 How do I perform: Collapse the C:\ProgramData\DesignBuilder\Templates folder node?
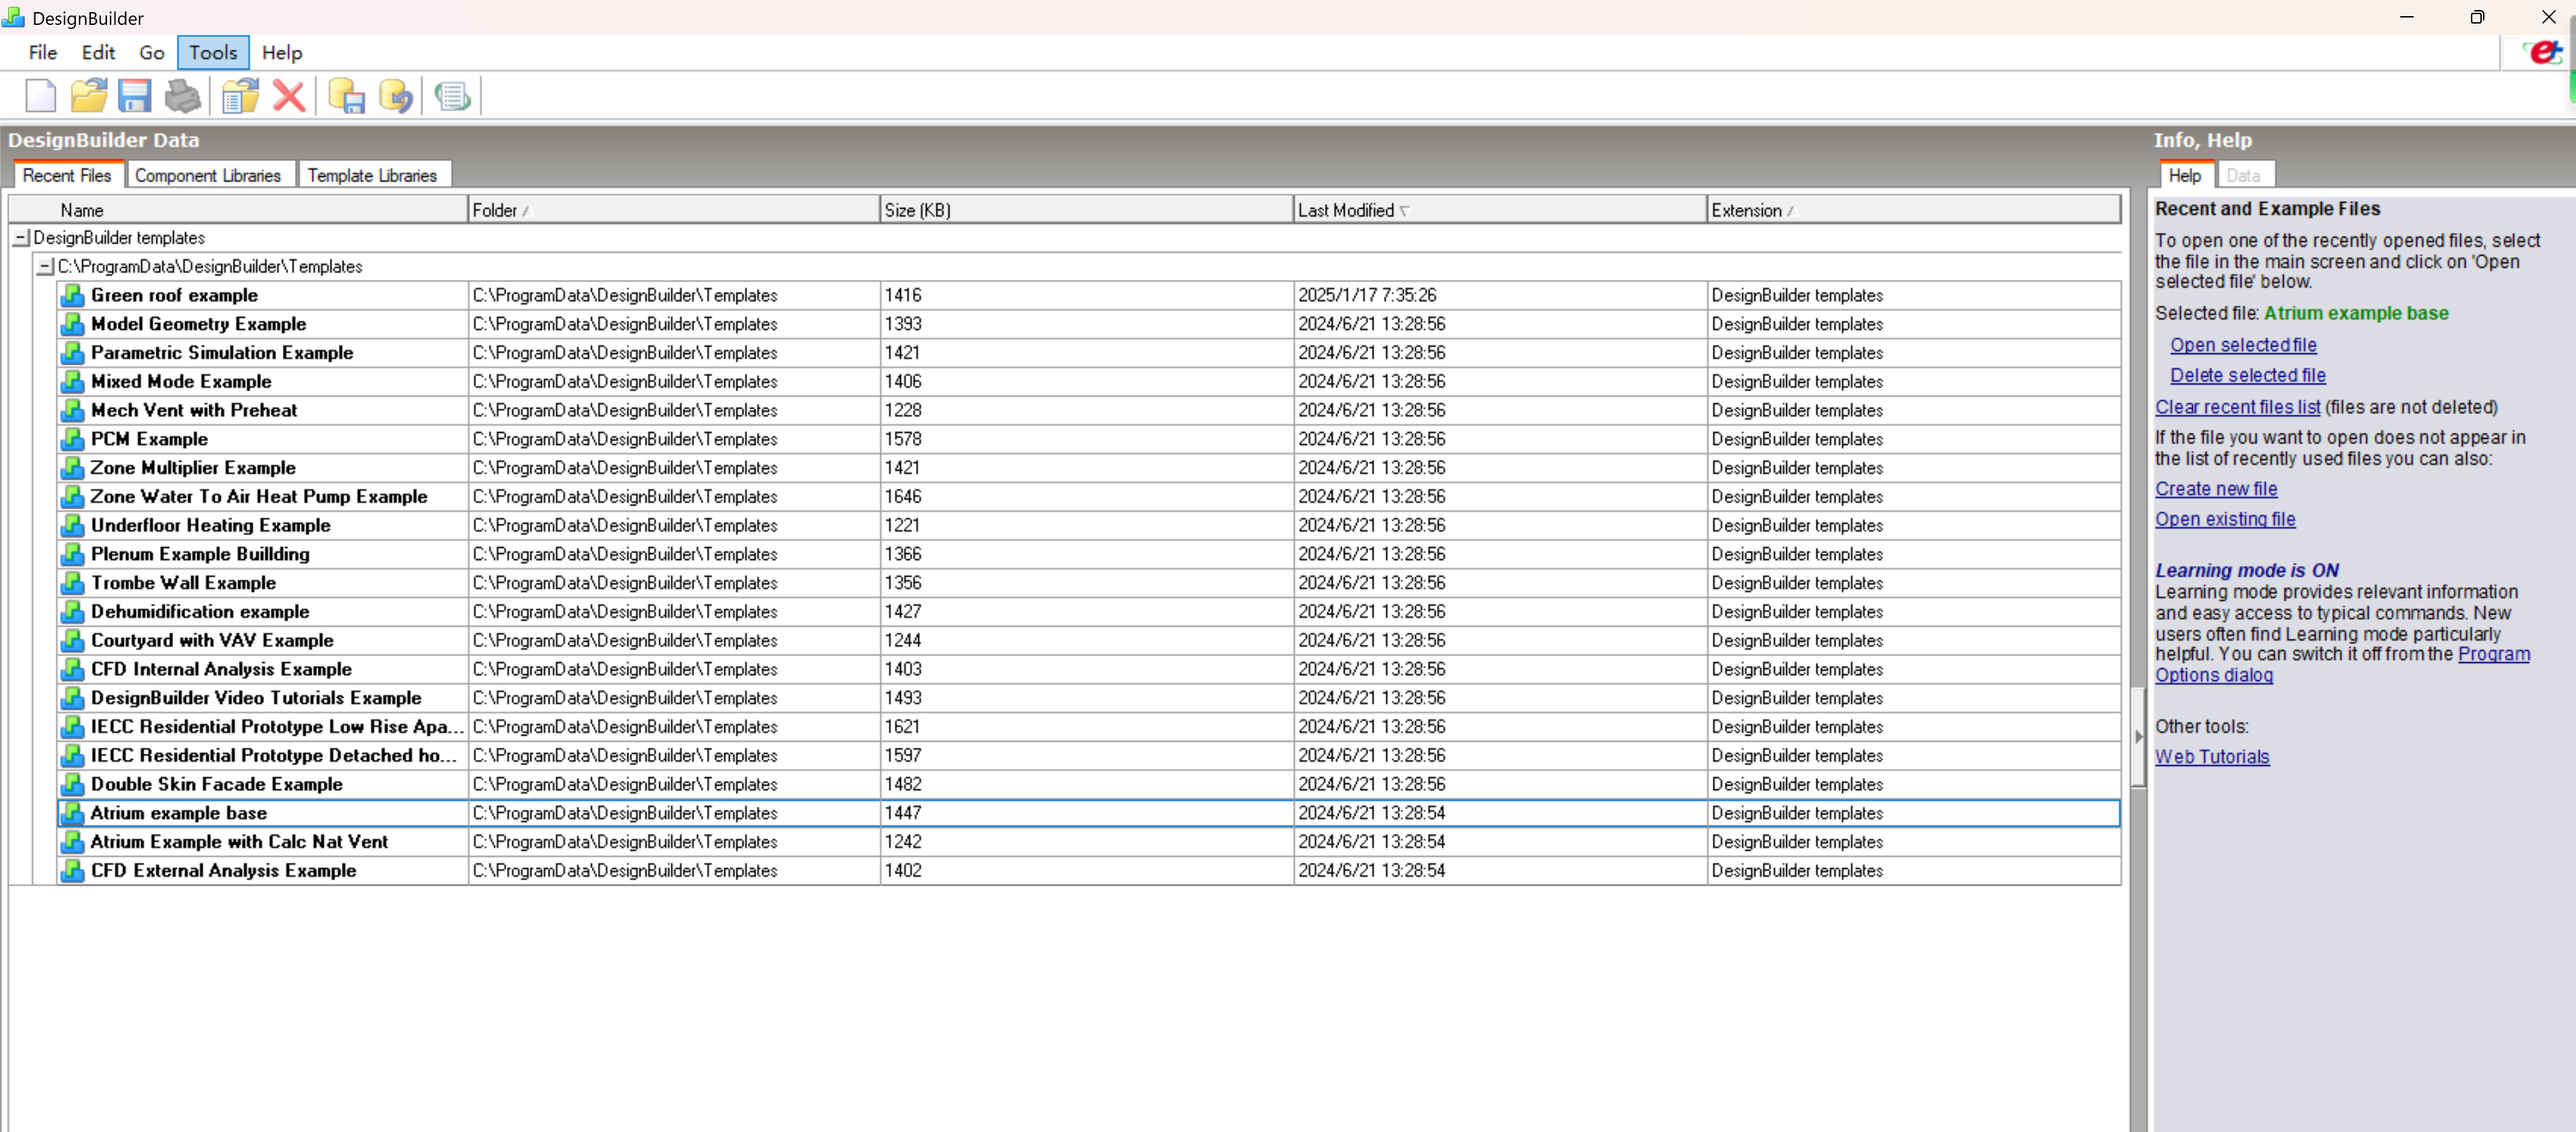(45, 267)
